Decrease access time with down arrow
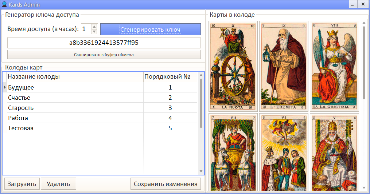Viewport: 370px width, 194px height. [x=94, y=32]
